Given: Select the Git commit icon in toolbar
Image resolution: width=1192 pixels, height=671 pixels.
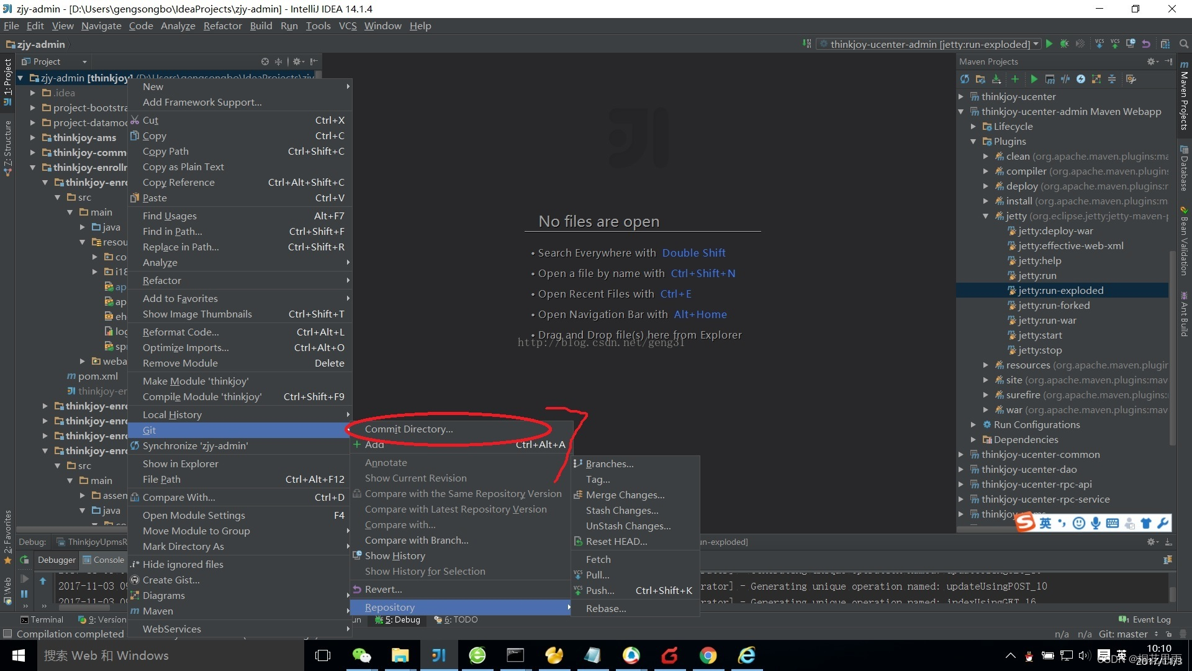Looking at the screenshot, I should pyautogui.click(x=1115, y=44).
